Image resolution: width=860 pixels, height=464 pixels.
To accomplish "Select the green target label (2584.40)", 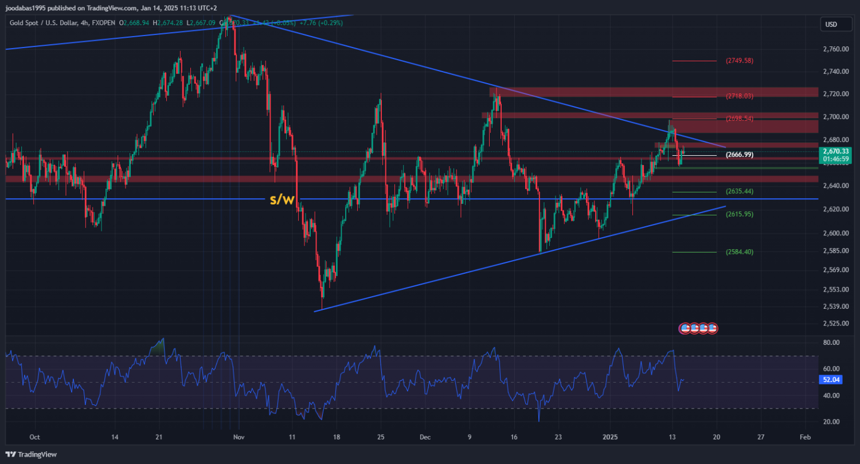I will point(739,251).
